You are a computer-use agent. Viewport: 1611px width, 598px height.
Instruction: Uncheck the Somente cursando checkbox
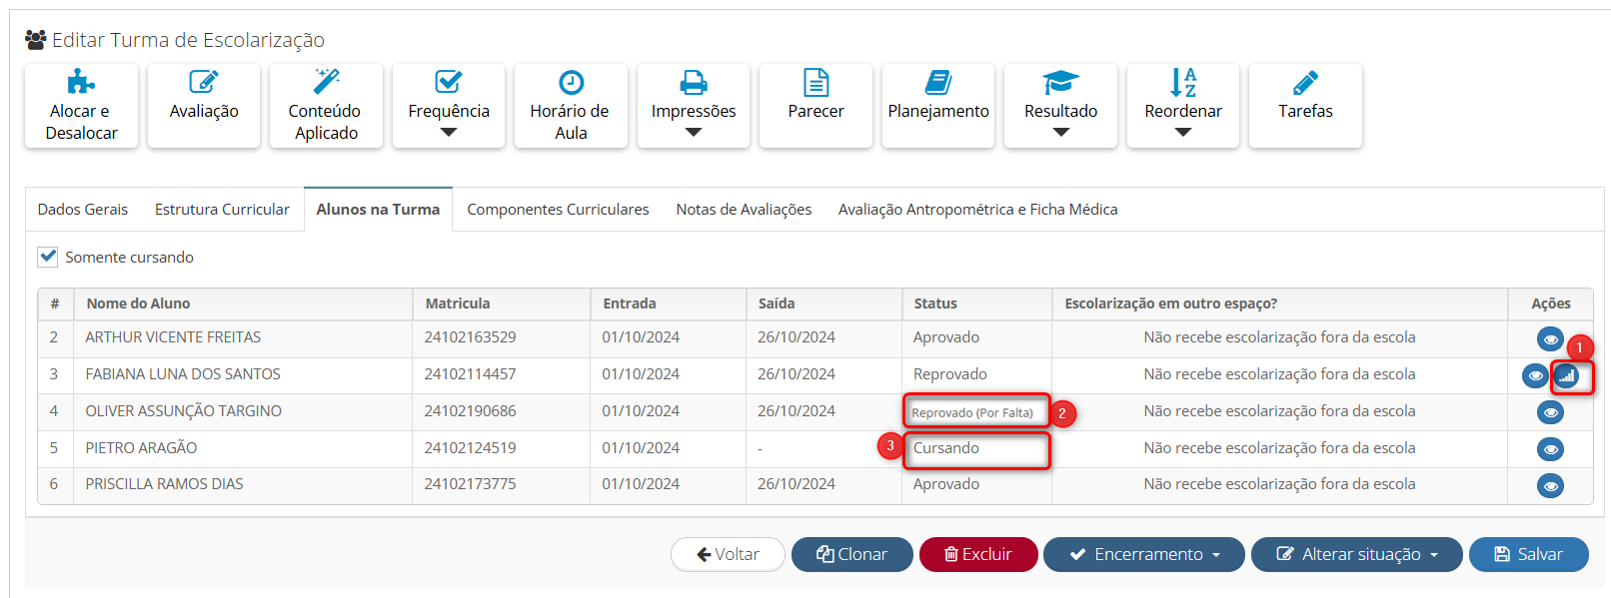click(48, 257)
